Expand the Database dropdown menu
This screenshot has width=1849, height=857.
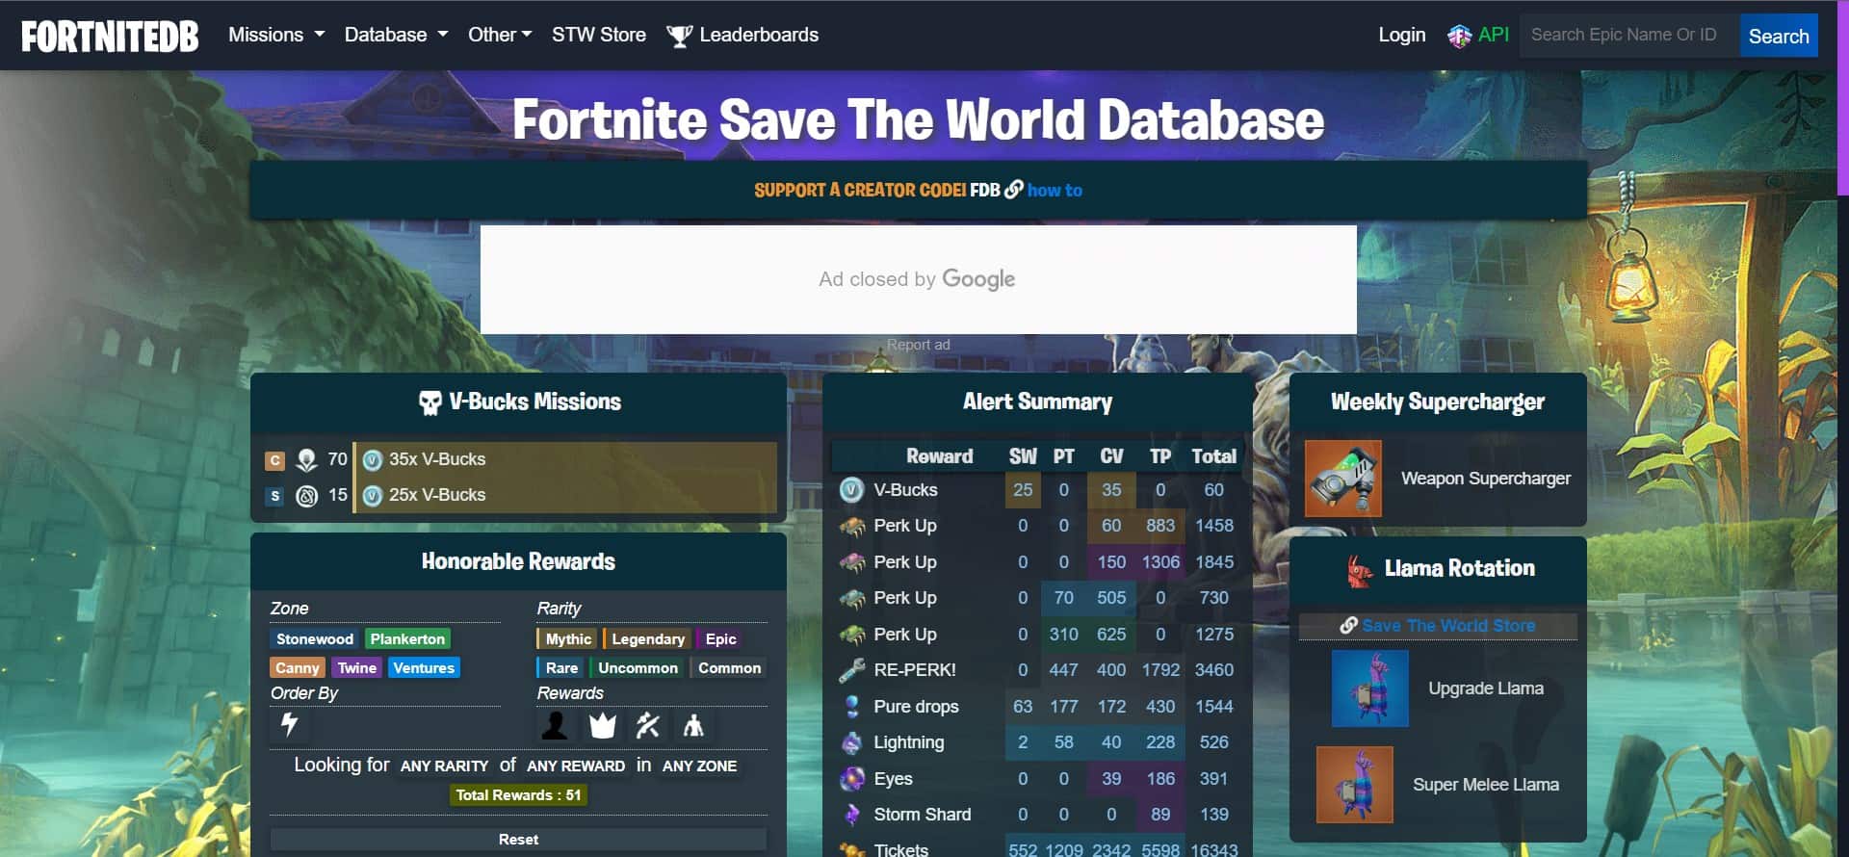(396, 36)
